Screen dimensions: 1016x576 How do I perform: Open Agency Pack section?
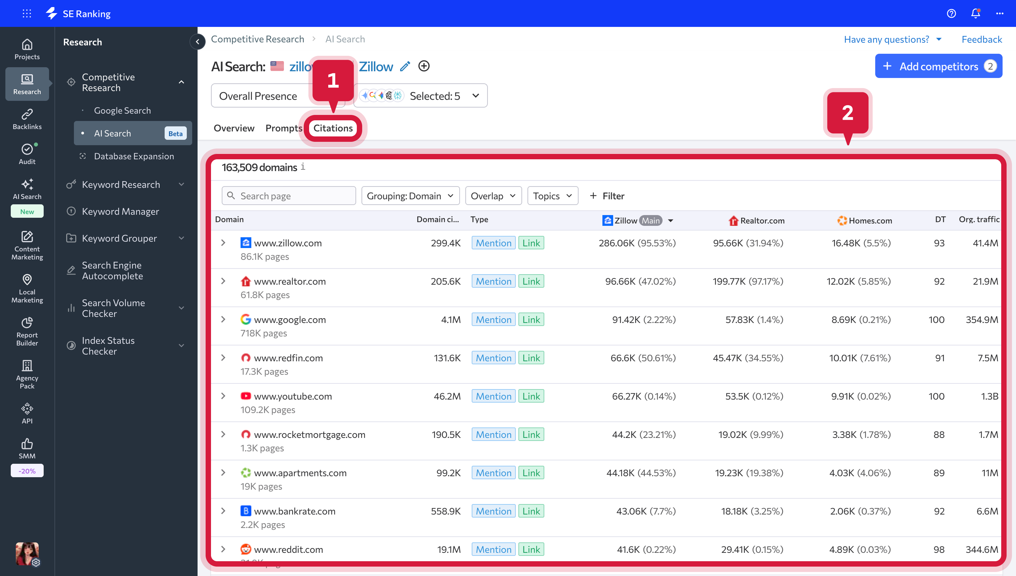tap(27, 375)
